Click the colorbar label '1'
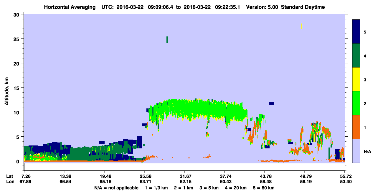The width and height of the screenshot is (383, 196). 365,127
